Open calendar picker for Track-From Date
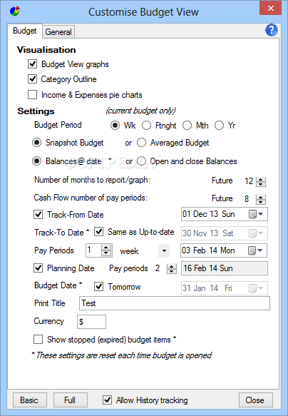The width and height of the screenshot is (288, 416). [x=252, y=214]
